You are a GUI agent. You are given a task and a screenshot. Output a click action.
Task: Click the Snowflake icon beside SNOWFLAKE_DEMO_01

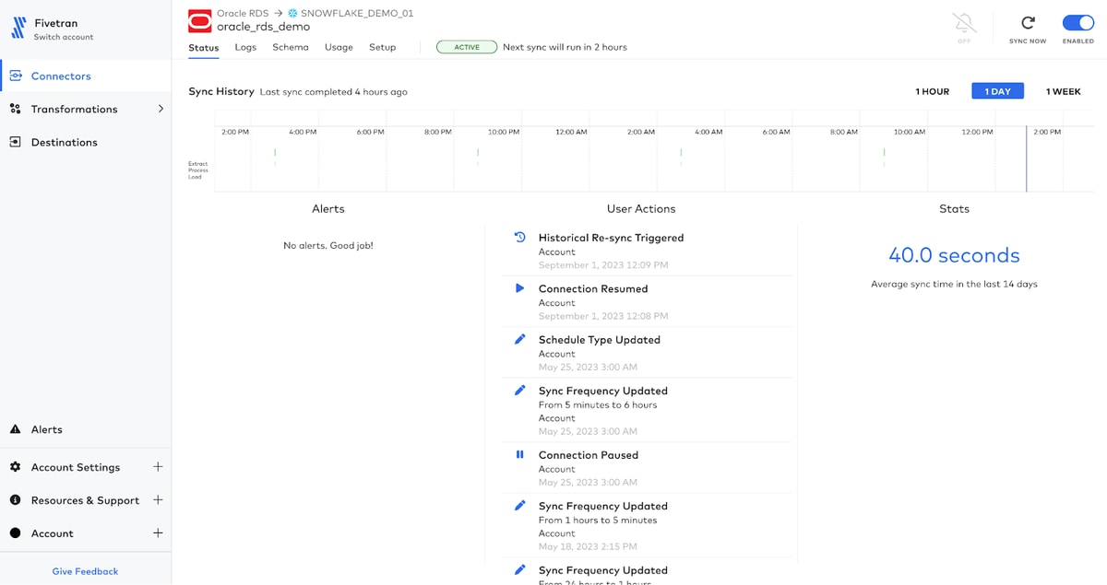[x=292, y=14]
